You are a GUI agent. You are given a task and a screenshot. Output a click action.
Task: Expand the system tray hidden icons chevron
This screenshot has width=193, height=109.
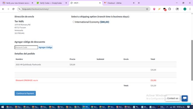pos(167,107)
